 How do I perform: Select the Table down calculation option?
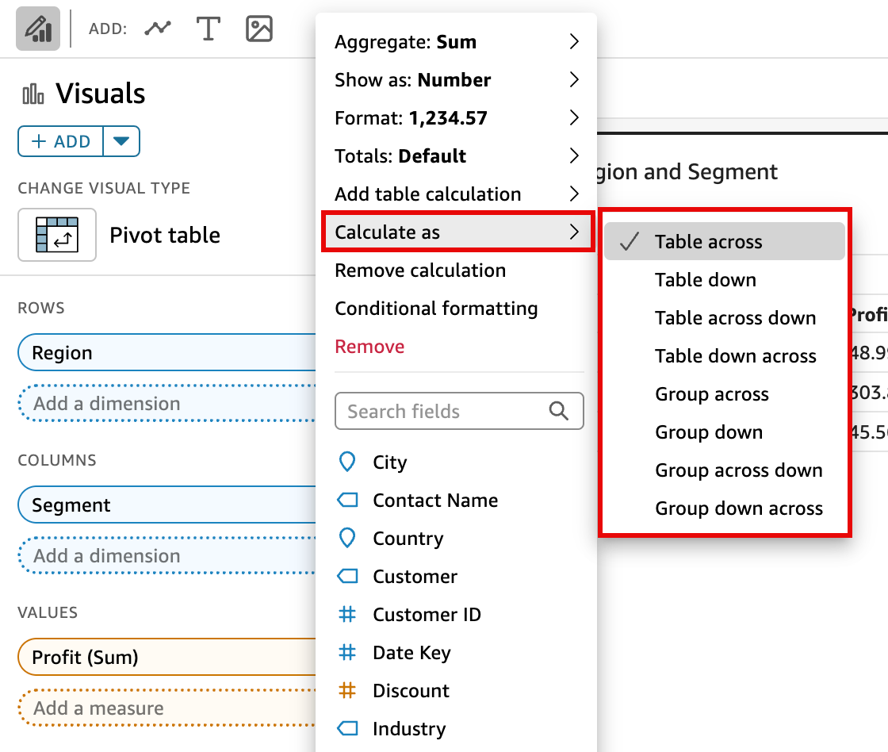pos(705,280)
